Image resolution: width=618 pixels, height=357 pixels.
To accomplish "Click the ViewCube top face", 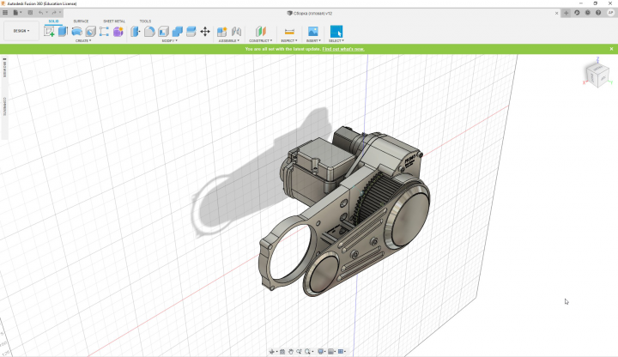I will [598, 68].
